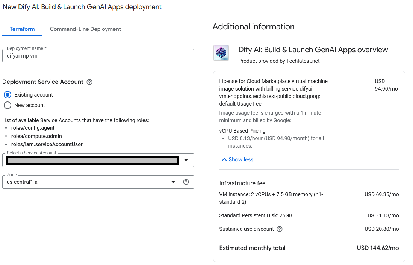Click the Standard Persistent Disk: 25GB label
Image resolution: width=413 pixels, height=265 pixels.
click(256, 215)
